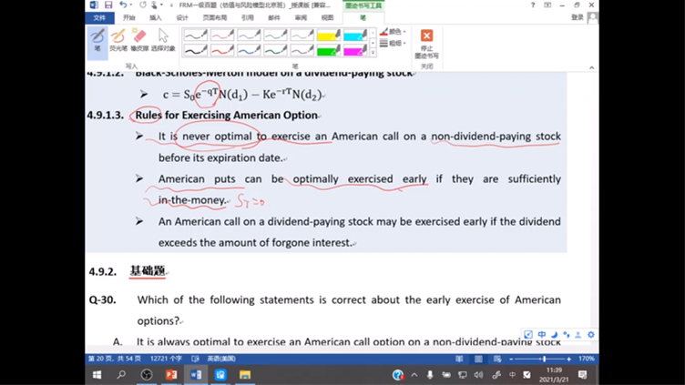Click the IME settings gear icon in floating toolbar
Screen dimensions: 685x385
pyautogui.click(x=590, y=334)
